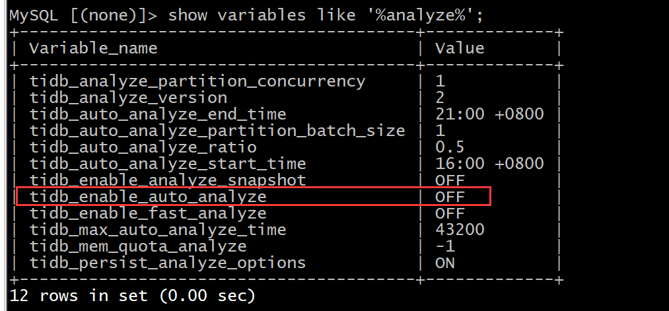Select tidb_analyze_version row text
The image size is (669, 311).
[x=128, y=98]
